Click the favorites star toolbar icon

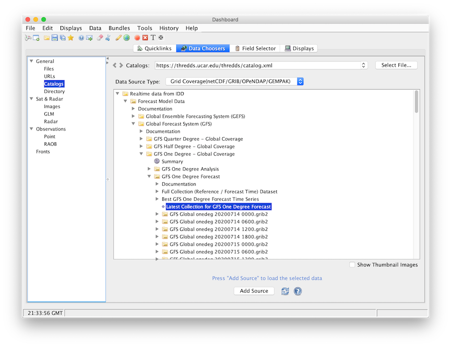70,38
